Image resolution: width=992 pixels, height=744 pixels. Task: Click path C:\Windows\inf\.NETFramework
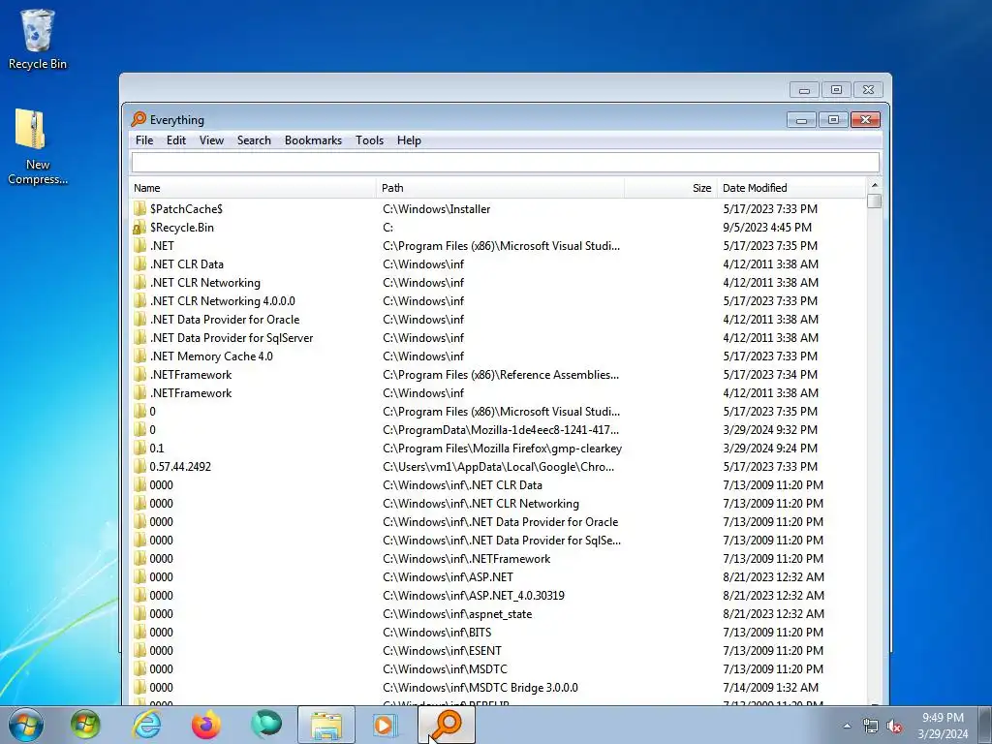[466, 559]
